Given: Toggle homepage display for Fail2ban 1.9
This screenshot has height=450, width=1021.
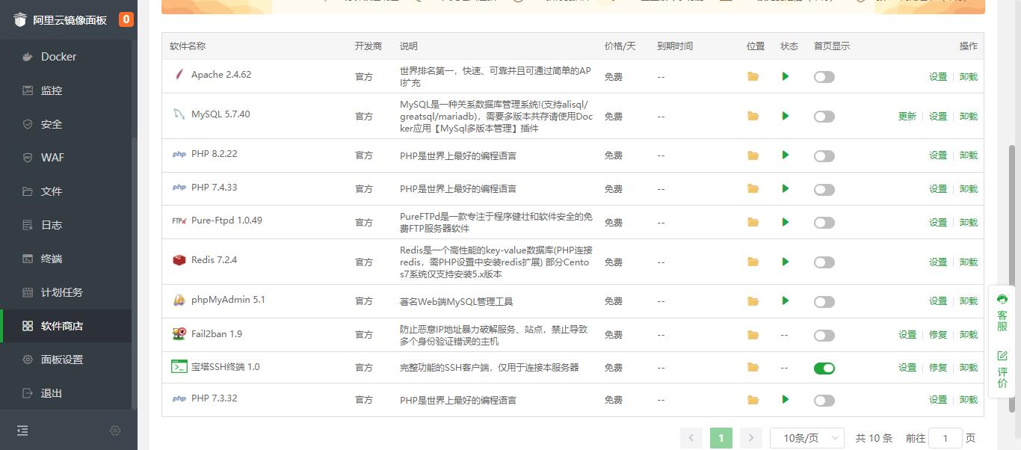Looking at the screenshot, I should click(824, 336).
